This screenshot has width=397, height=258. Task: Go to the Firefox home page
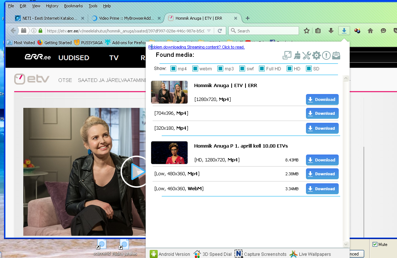click(370, 31)
